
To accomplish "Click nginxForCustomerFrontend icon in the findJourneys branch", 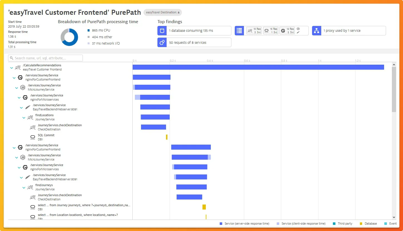I will pos(20,147).
